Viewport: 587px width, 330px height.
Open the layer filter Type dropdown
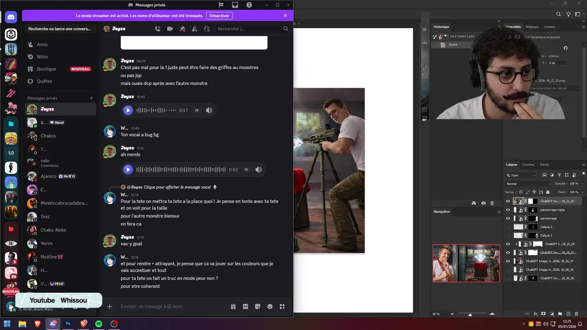(521, 175)
